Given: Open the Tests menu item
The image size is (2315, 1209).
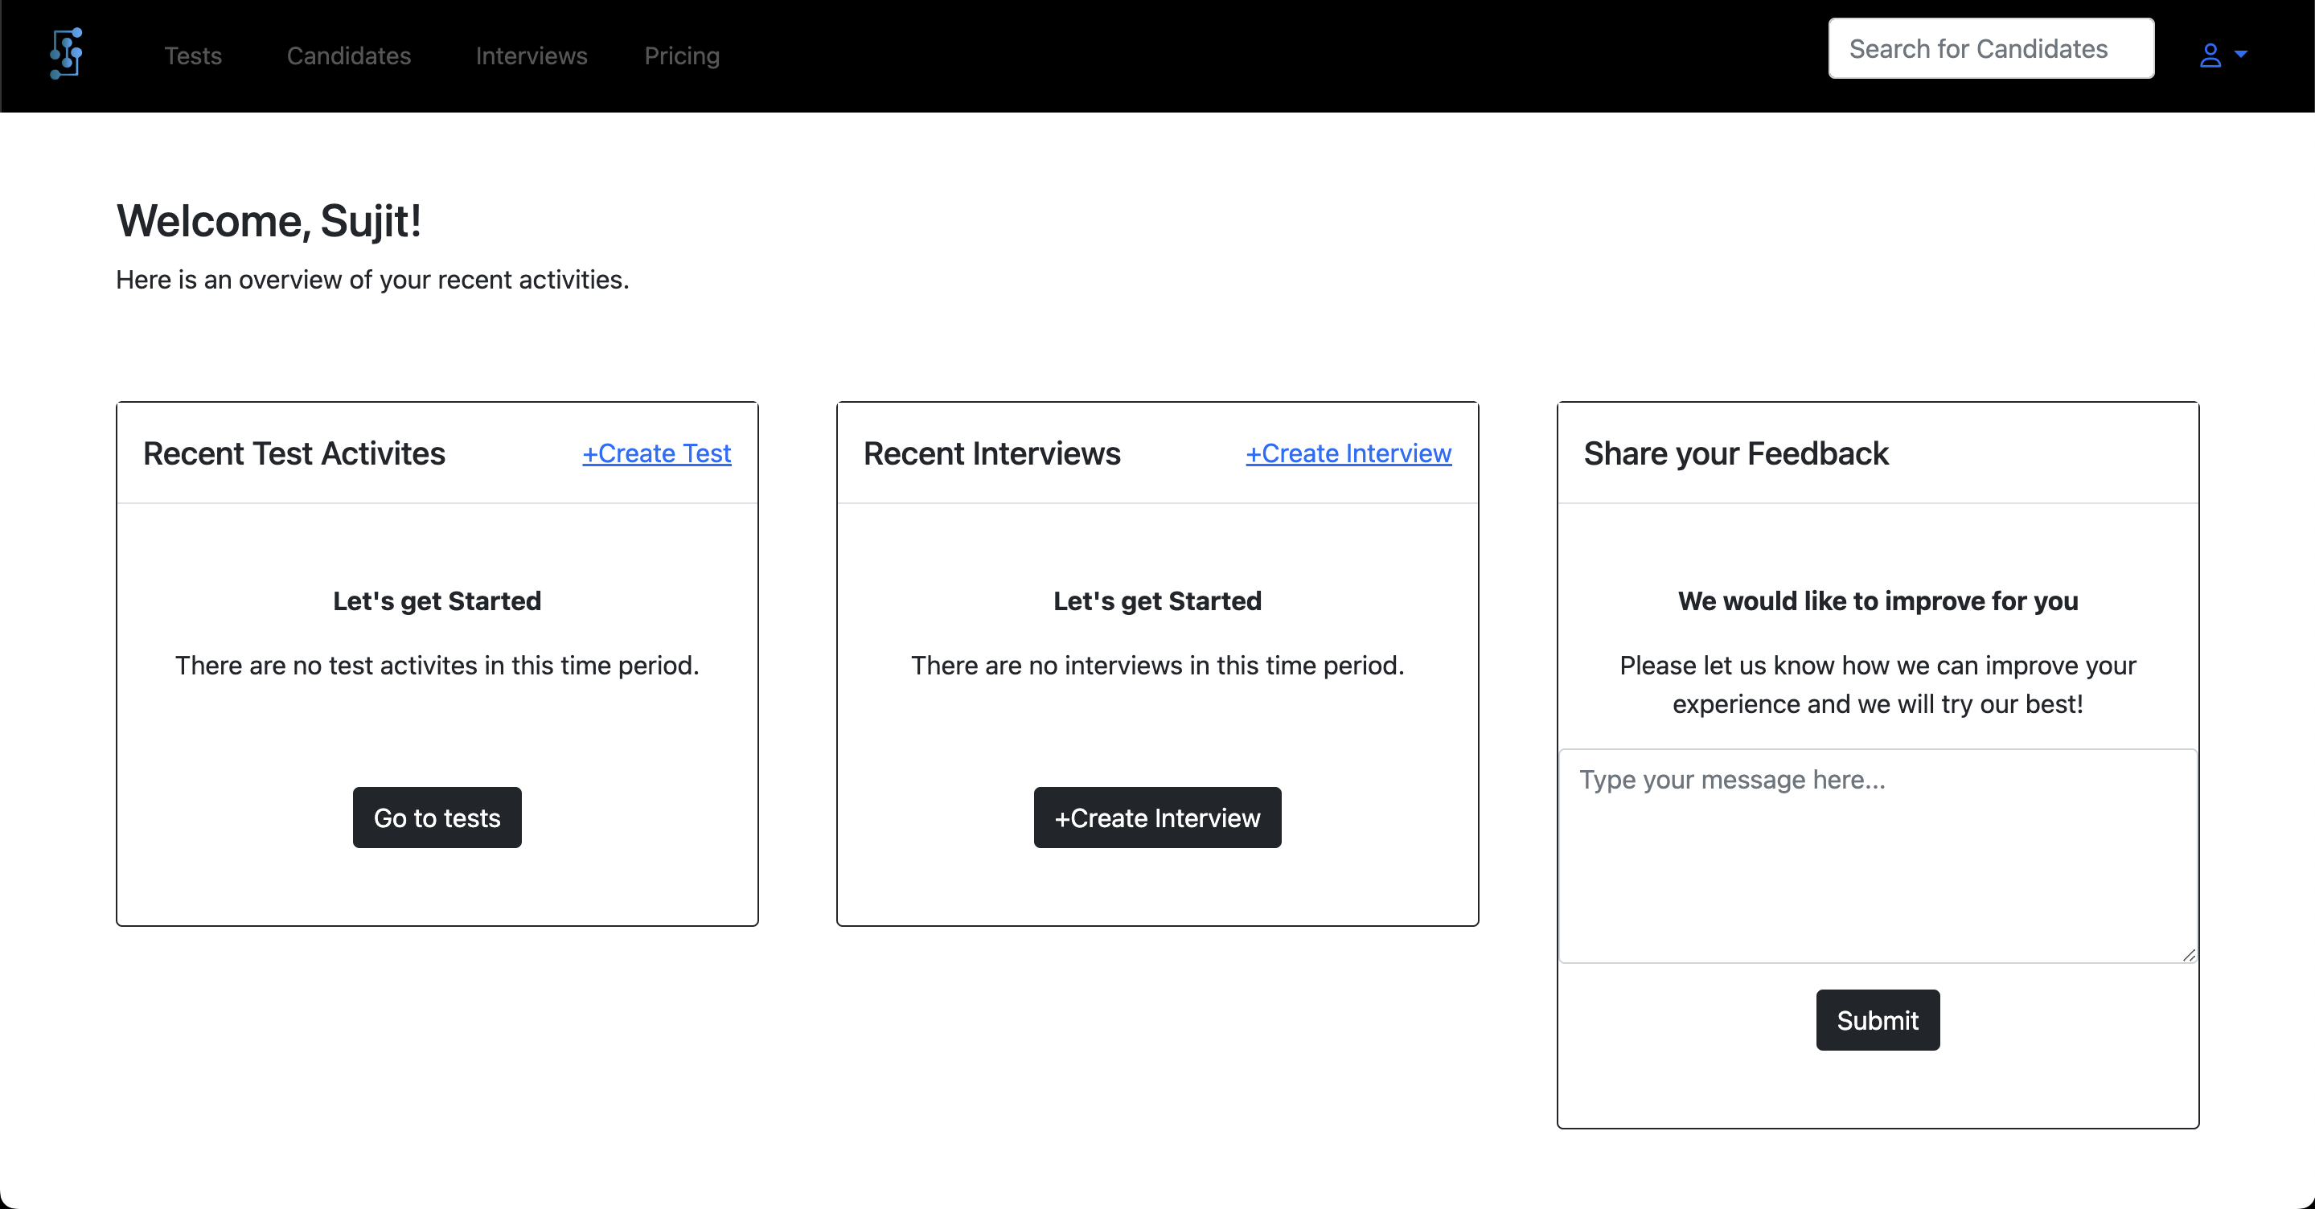Looking at the screenshot, I should [x=192, y=55].
